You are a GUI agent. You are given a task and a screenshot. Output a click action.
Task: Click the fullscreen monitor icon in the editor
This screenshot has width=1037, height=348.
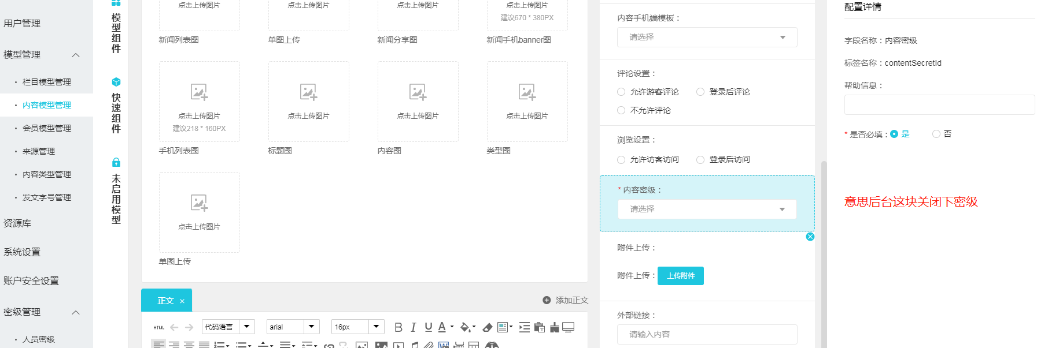(x=569, y=327)
